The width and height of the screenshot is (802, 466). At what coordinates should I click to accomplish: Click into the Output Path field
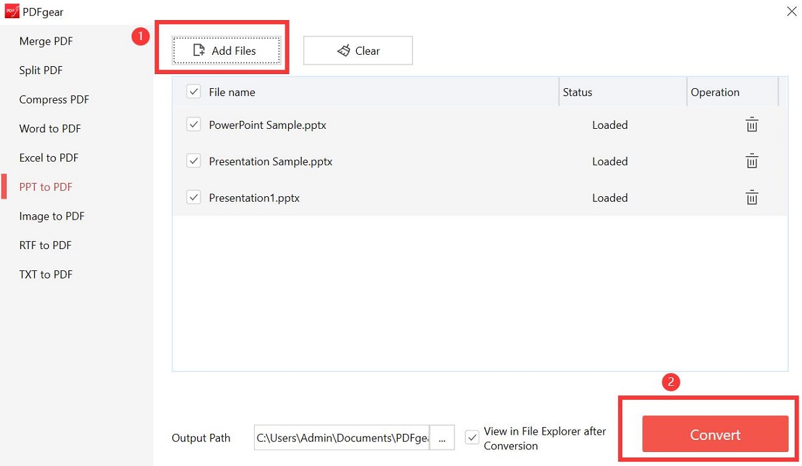[342, 438]
